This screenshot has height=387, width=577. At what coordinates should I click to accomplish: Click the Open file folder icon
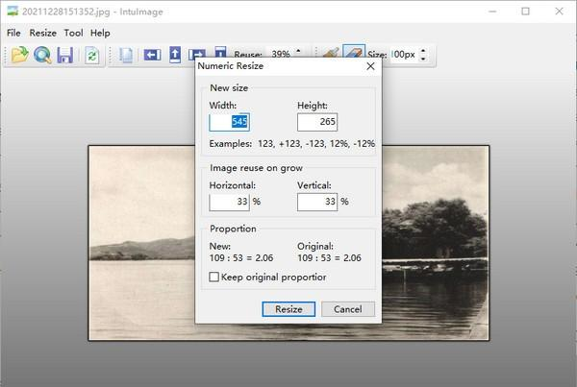tap(20, 55)
